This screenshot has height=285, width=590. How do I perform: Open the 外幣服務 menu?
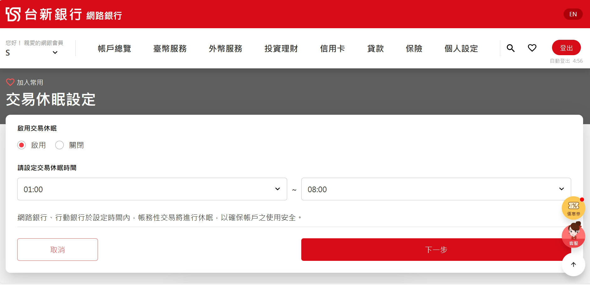(225, 49)
